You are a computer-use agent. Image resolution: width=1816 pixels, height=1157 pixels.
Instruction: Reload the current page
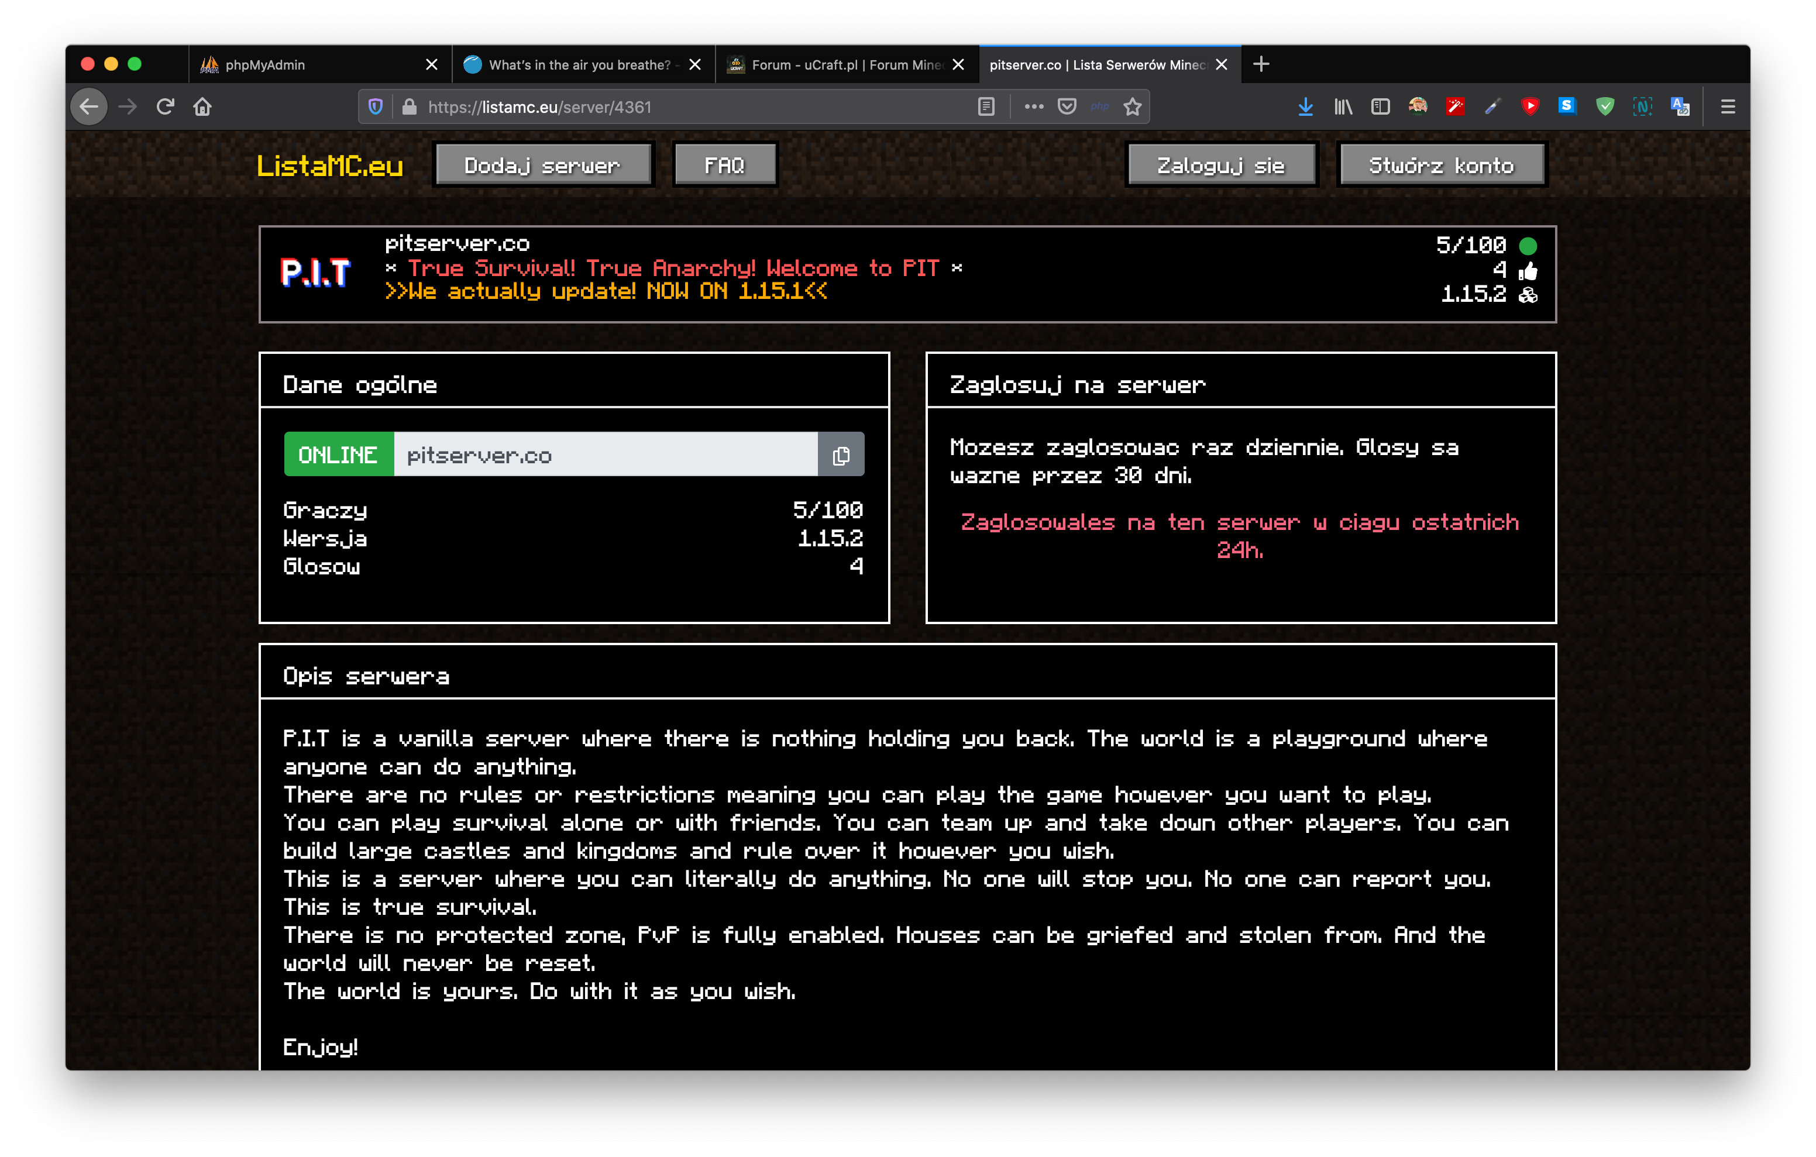click(165, 107)
